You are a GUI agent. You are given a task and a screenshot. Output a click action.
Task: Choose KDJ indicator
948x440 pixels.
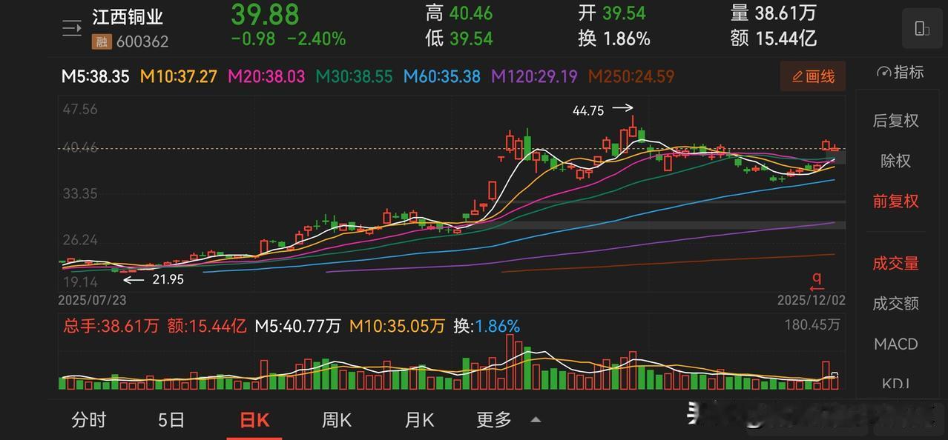[x=895, y=383]
